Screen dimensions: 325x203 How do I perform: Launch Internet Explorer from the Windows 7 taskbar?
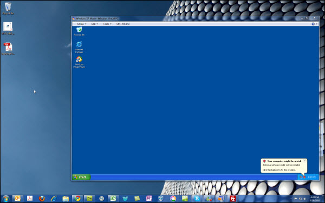click(54, 199)
